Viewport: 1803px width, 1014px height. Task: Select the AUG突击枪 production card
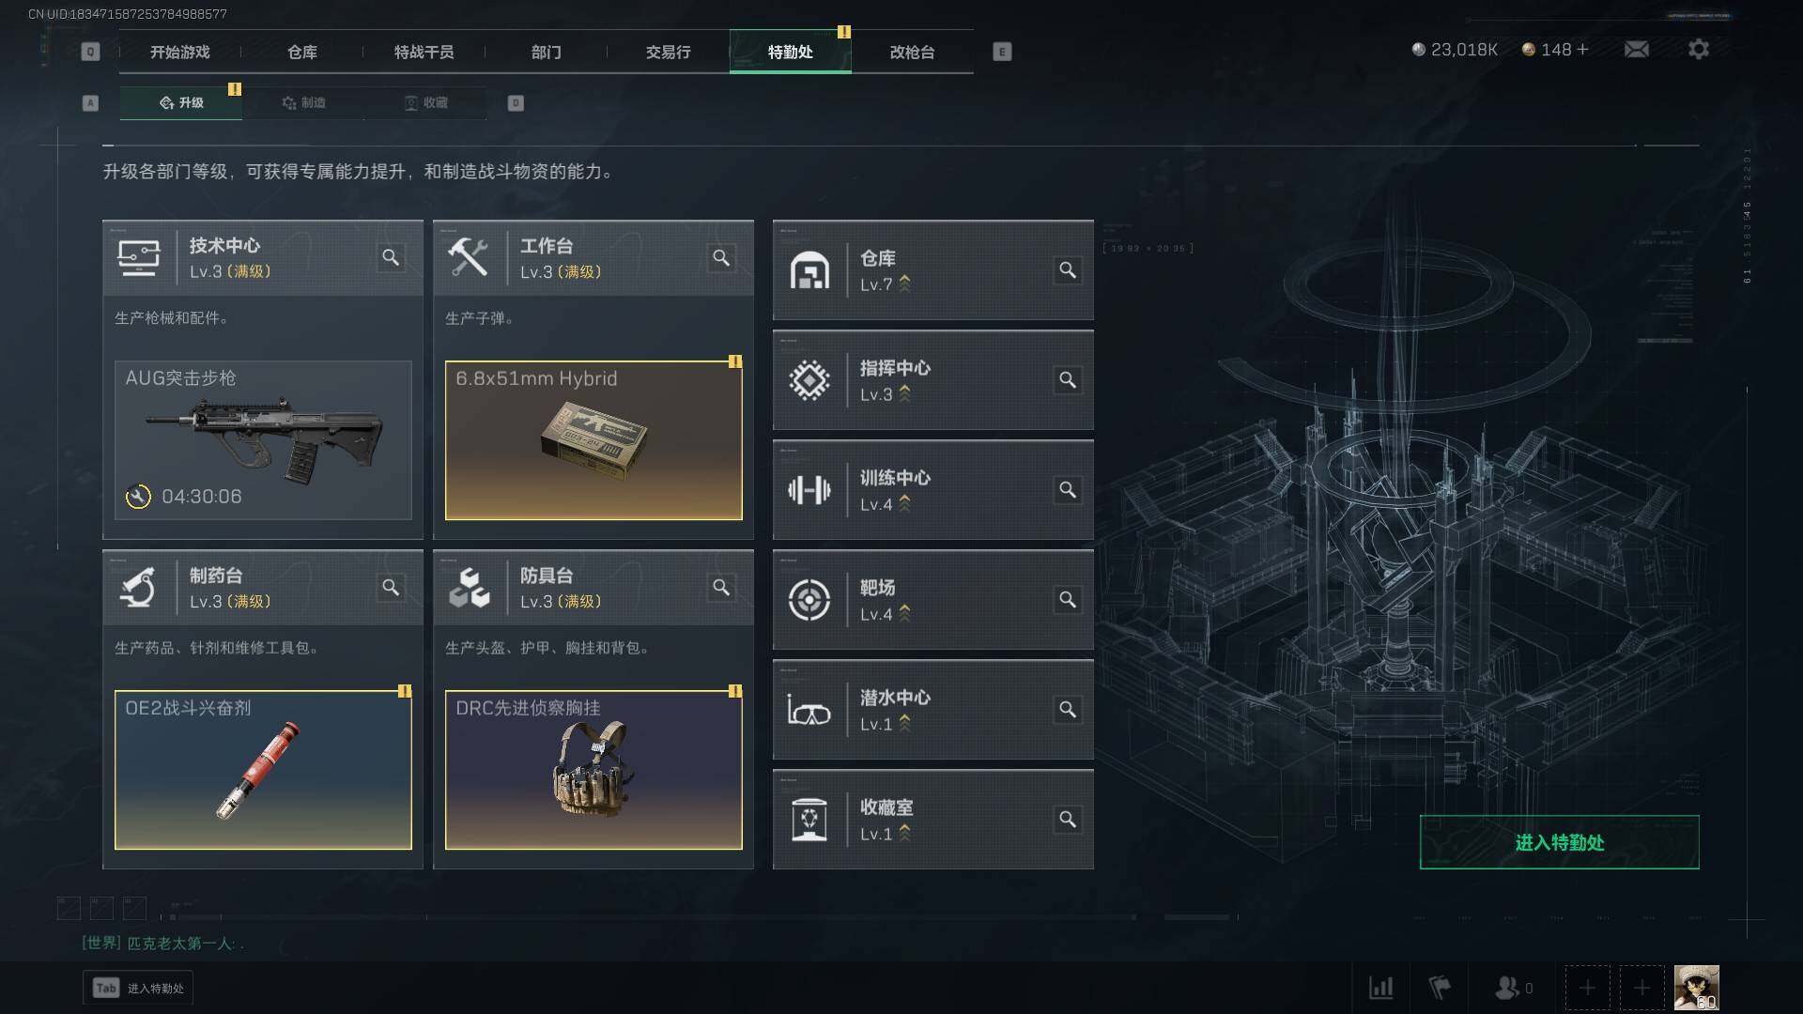[x=263, y=440]
